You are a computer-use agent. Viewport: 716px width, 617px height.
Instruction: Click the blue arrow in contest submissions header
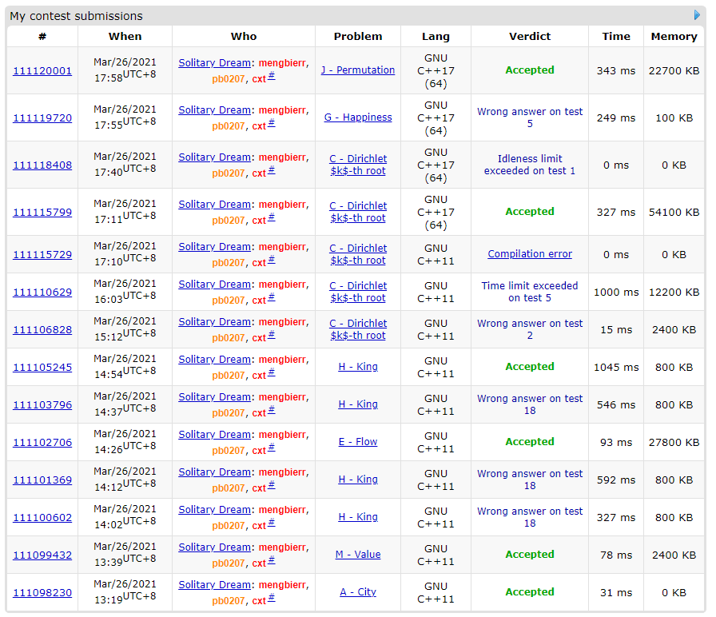pyautogui.click(x=697, y=15)
